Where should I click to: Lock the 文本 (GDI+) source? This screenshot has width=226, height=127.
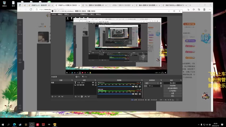pyautogui.click(x=96, y=83)
